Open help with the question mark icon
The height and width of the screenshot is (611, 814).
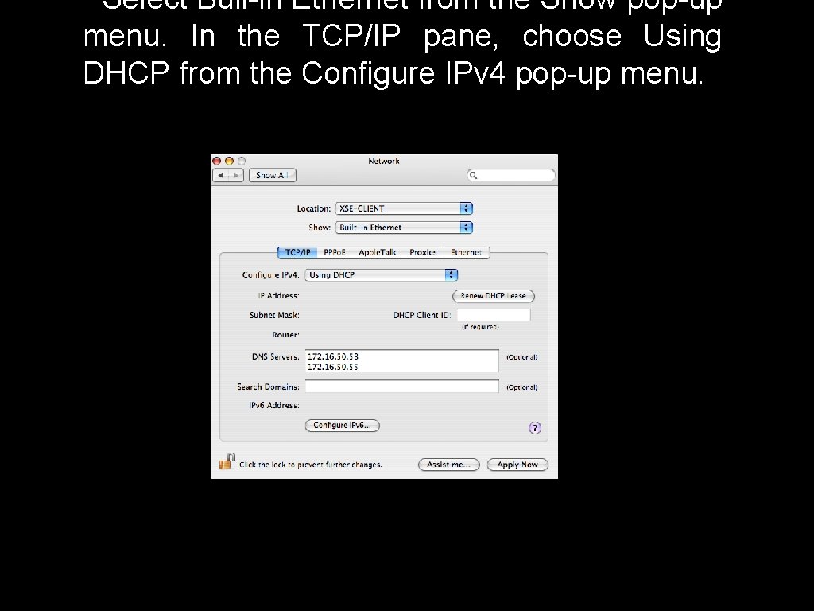(x=535, y=428)
